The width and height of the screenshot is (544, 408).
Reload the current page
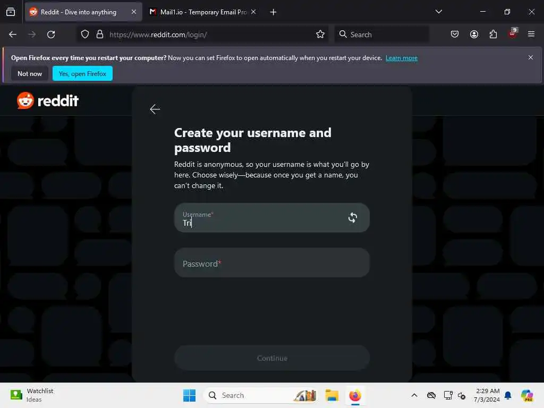point(51,35)
